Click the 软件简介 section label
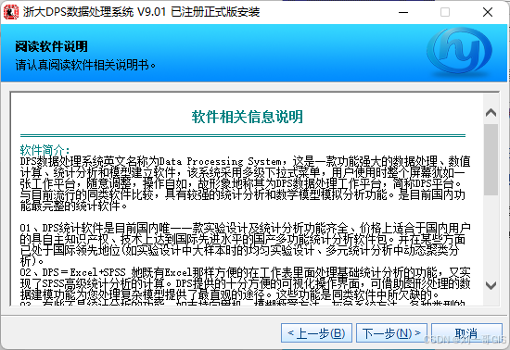This screenshot has width=510, height=350. [45, 150]
